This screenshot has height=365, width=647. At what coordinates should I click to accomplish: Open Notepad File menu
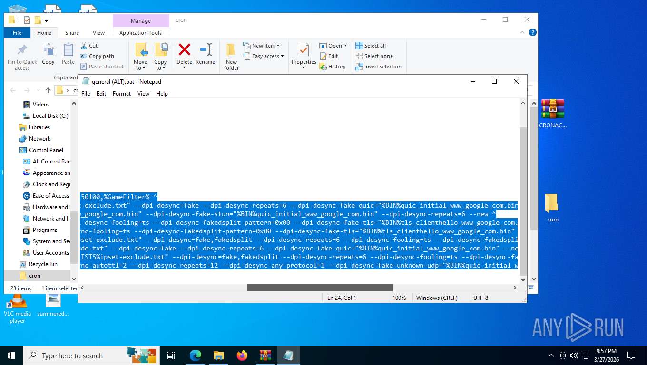pos(86,94)
